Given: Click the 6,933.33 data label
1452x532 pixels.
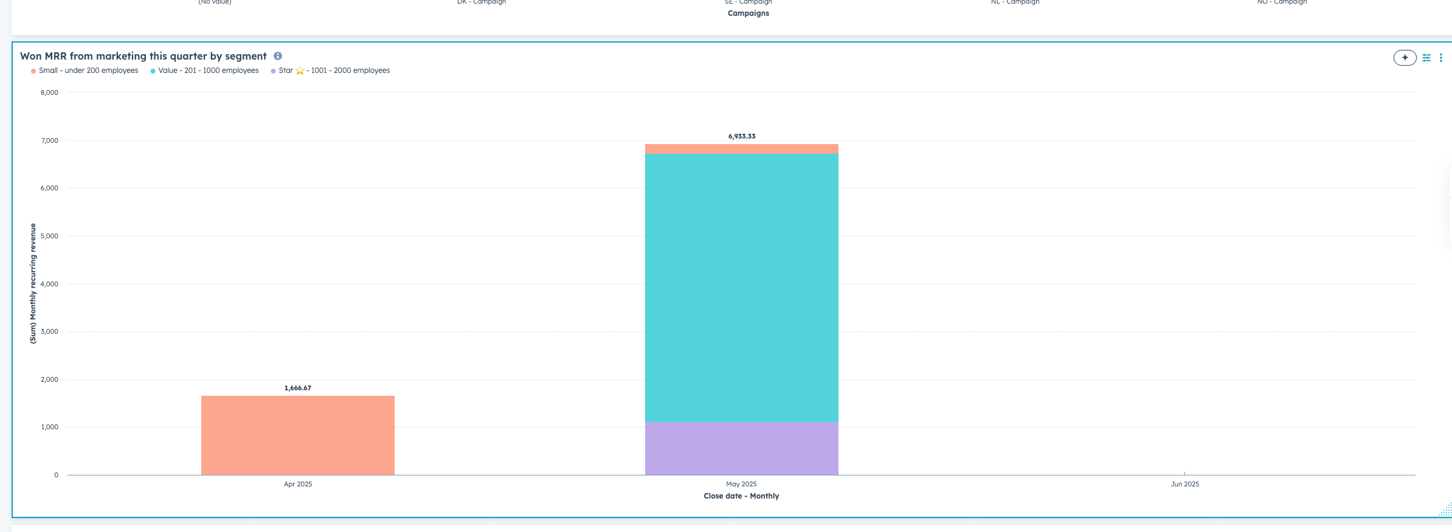Looking at the screenshot, I should (742, 136).
